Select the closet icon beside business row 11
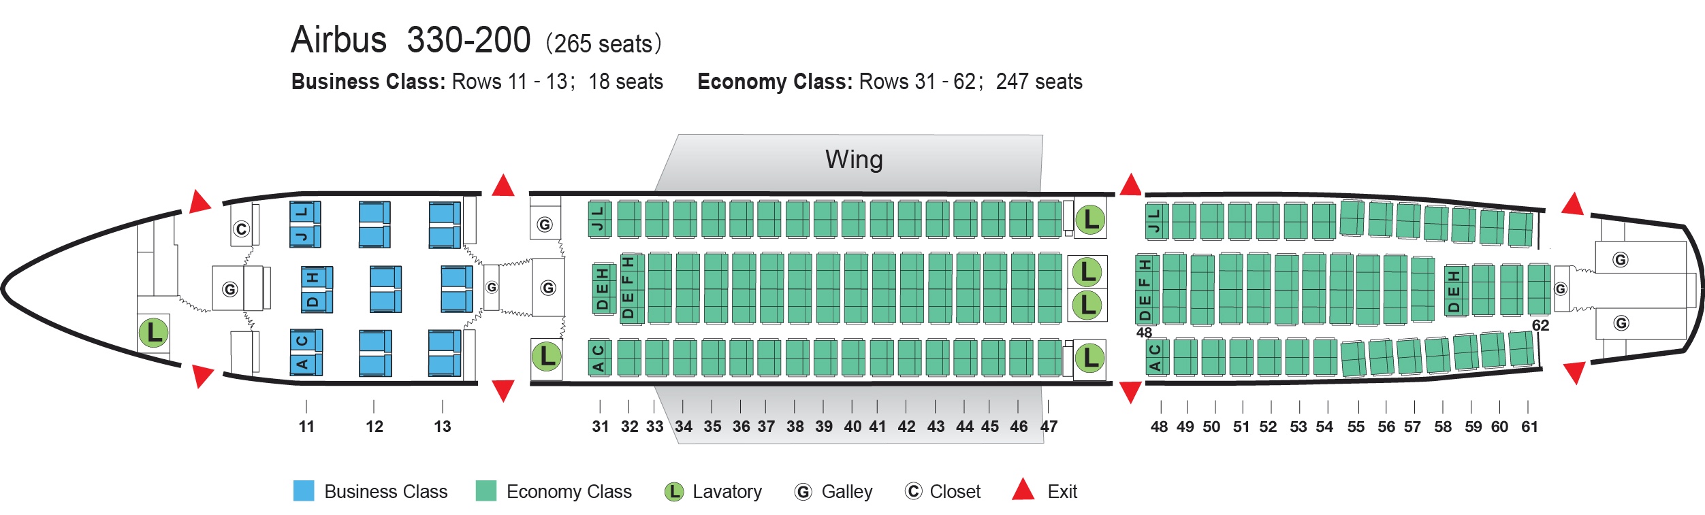This screenshot has height=515, width=1705. (x=241, y=229)
